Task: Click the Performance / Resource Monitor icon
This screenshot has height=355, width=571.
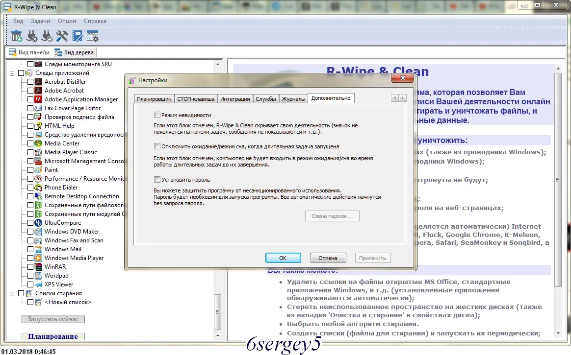Action: (38, 179)
